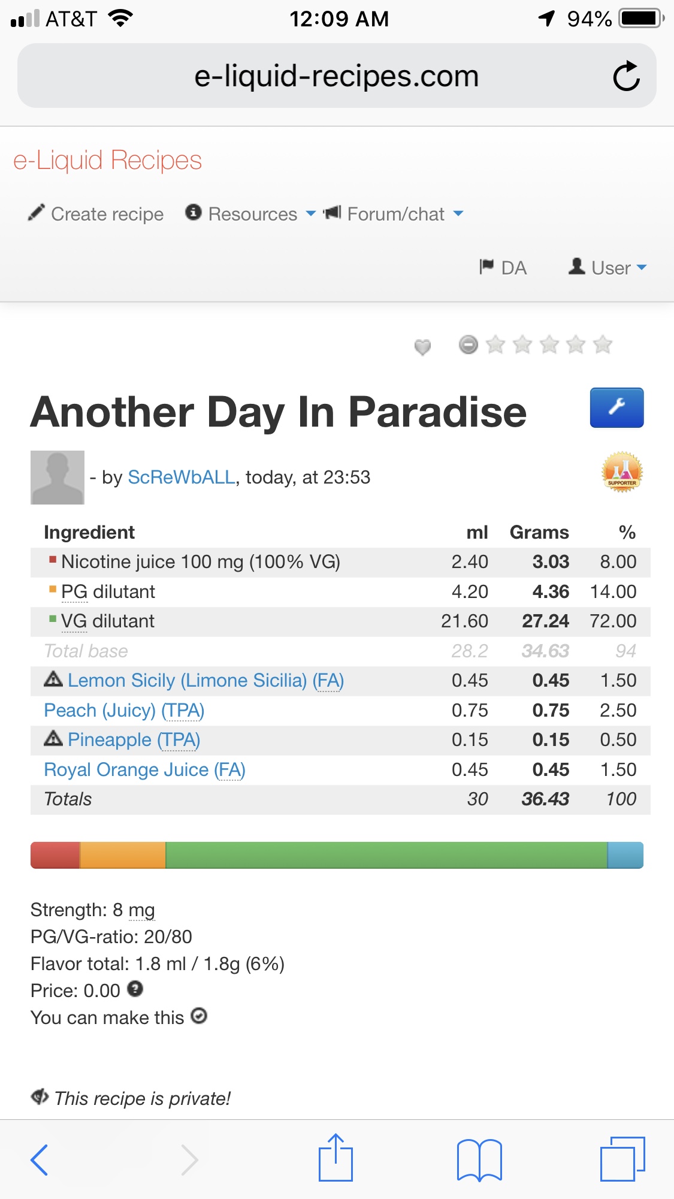Screen dimensions: 674x1199
Task: Reload the page in Safari
Action: (626, 76)
